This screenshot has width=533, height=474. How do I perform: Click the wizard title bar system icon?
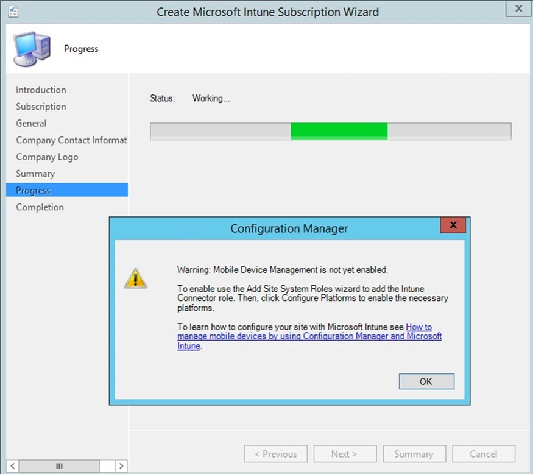pyautogui.click(x=13, y=12)
